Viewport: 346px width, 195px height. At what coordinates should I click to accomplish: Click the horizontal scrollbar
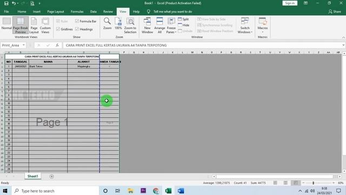pyautogui.click(x=275, y=177)
